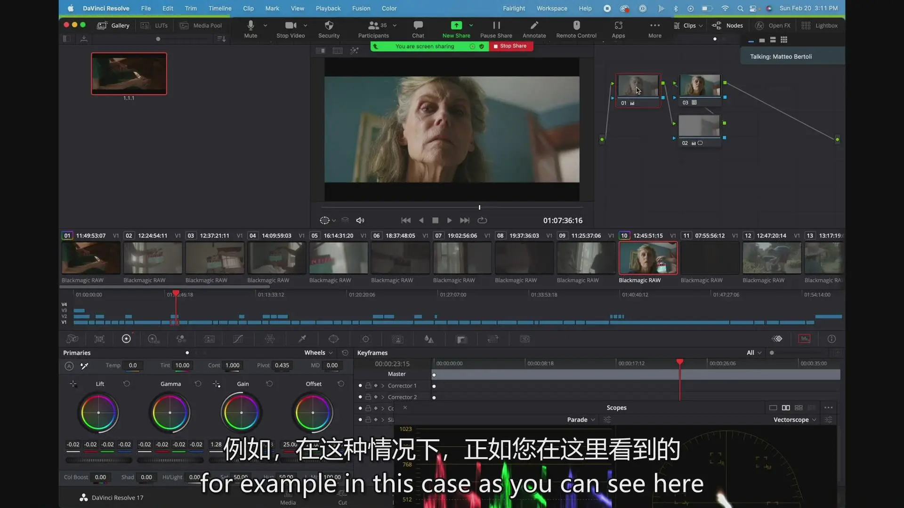Open the Color Warper palette
Viewport: 904px width, 508px height.
270,339
